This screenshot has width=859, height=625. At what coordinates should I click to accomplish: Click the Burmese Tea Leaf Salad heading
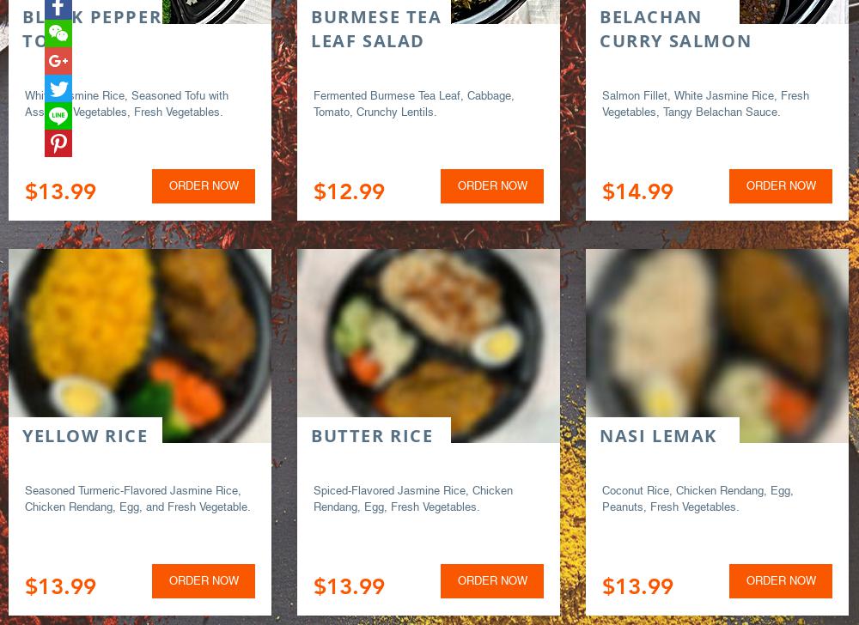[x=376, y=29]
